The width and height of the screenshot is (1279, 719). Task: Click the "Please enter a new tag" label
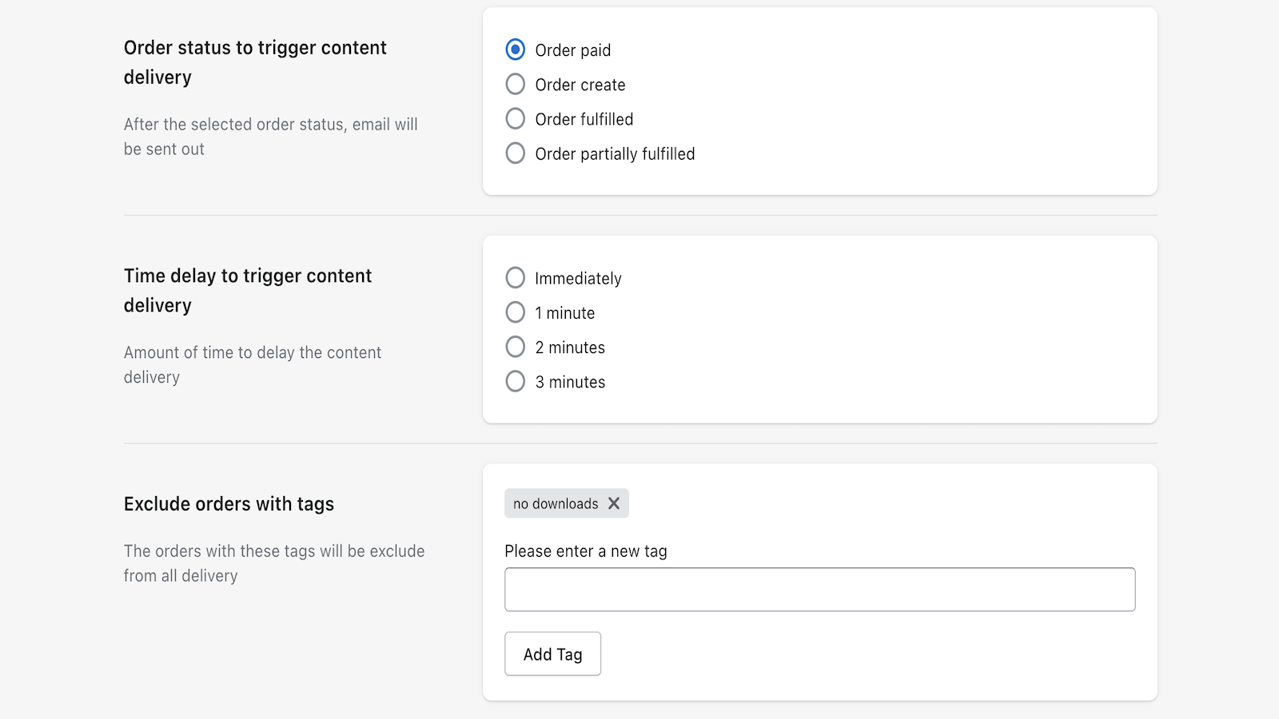[x=586, y=551]
